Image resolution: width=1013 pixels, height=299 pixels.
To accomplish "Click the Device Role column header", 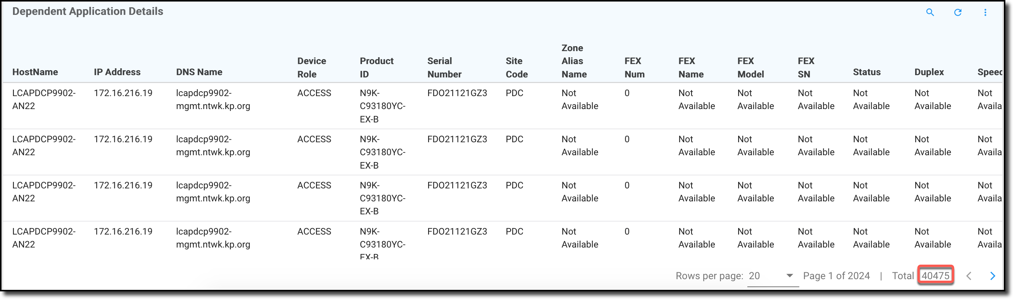I will [312, 68].
